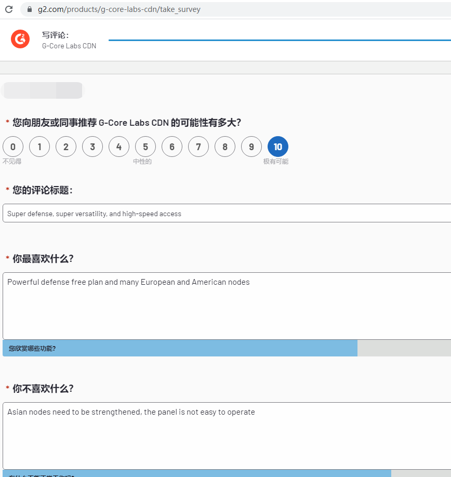Click the blue survey progress line at top
This screenshot has width=451, height=477.
click(280, 40)
